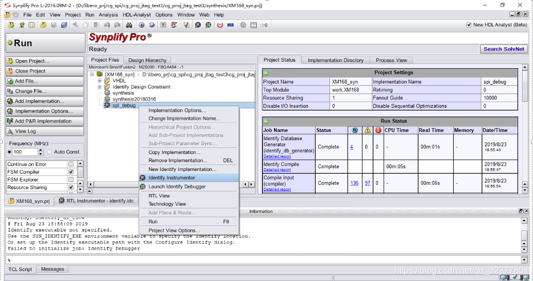Switch to the Messages tab
Screen dimensions: 533x281
(52, 269)
